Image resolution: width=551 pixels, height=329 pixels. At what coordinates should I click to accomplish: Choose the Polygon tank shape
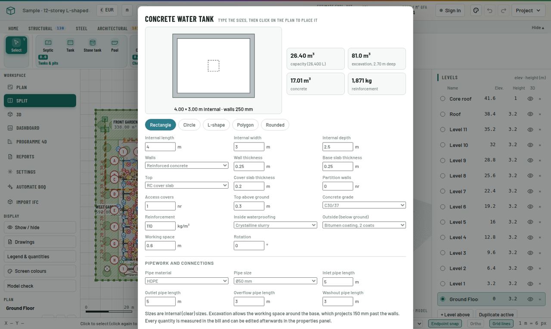245,125
